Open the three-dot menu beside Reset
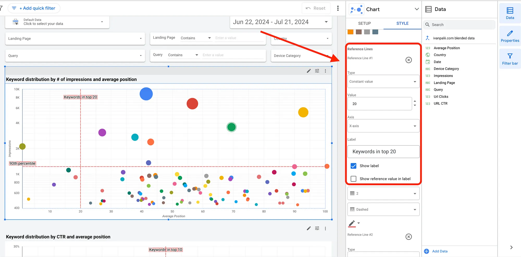The image size is (521, 257). pyautogui.click(x=338, y=8)
